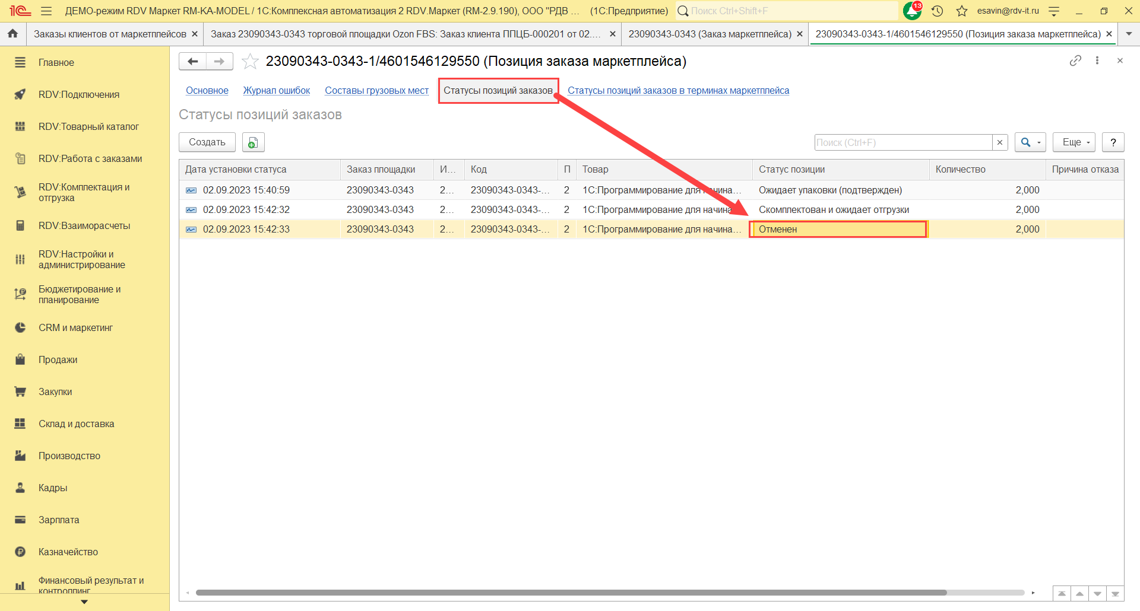This screenshot has height=611, width=1140.
Task: Copy link to this object icon
Action: [1075, 61]
